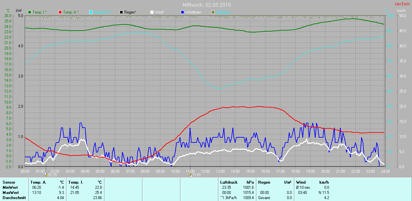Click the outdoor minimum value '-1.4'
412x201 pixels.
pos(61,187)
